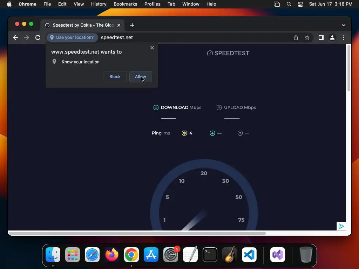359x269 pixels.
Task: Click the upload ping icon
Action: click(240, 133)
